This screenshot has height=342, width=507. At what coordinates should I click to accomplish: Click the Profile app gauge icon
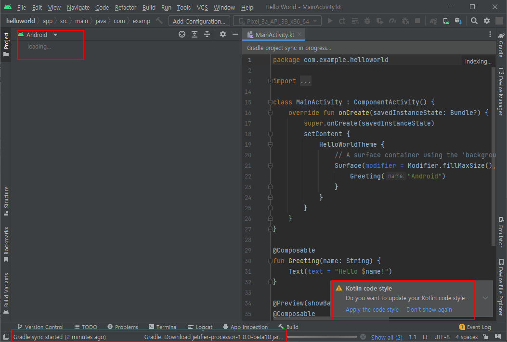point(392,21)
